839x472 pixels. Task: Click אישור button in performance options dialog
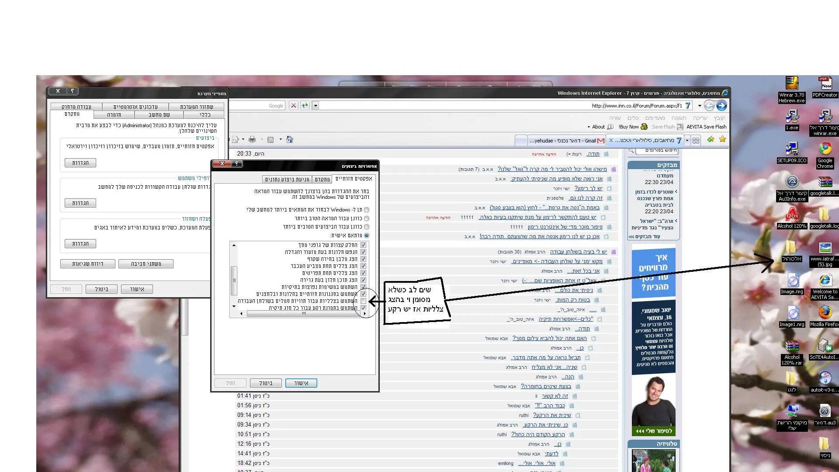pyautogui.click(x=301, y=383)
